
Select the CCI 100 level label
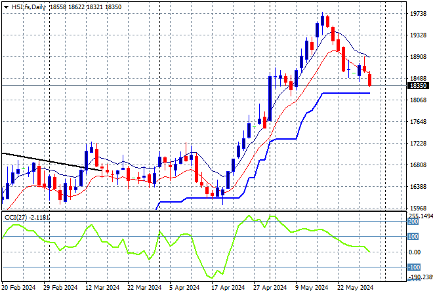coord(413,237)
